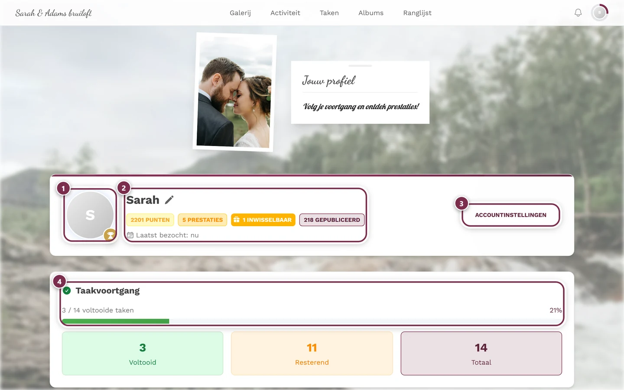
Task: Open the notifications bell
Action: click(x=578, y=13)
